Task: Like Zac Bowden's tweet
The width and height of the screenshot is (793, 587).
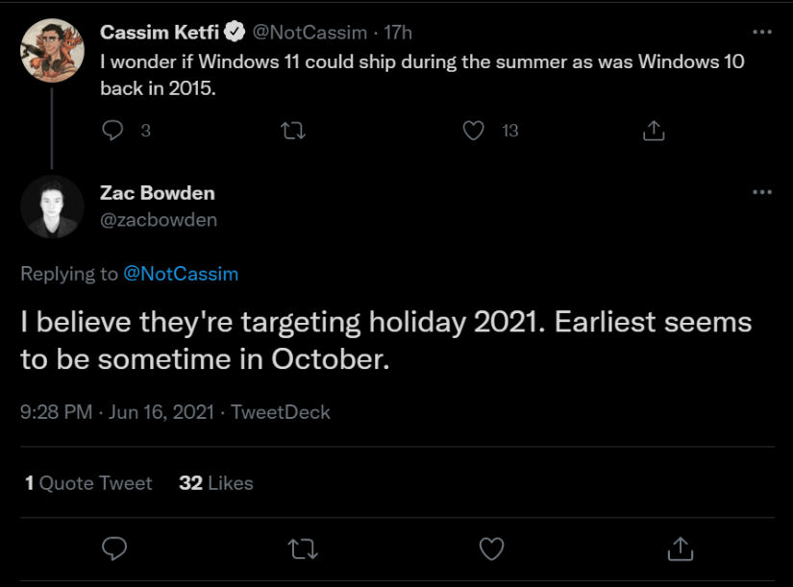Action: 491,549
